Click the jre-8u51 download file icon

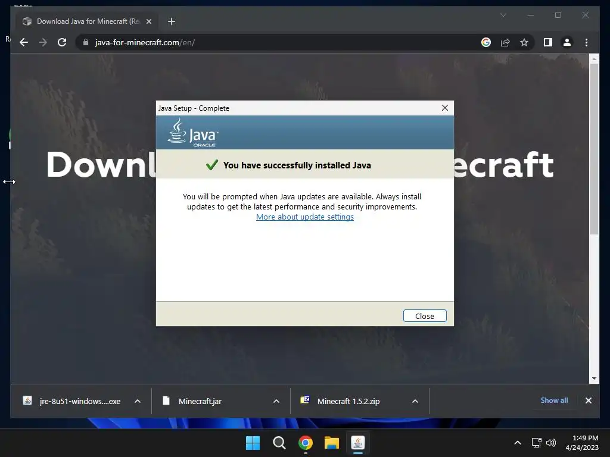(27, 400)
